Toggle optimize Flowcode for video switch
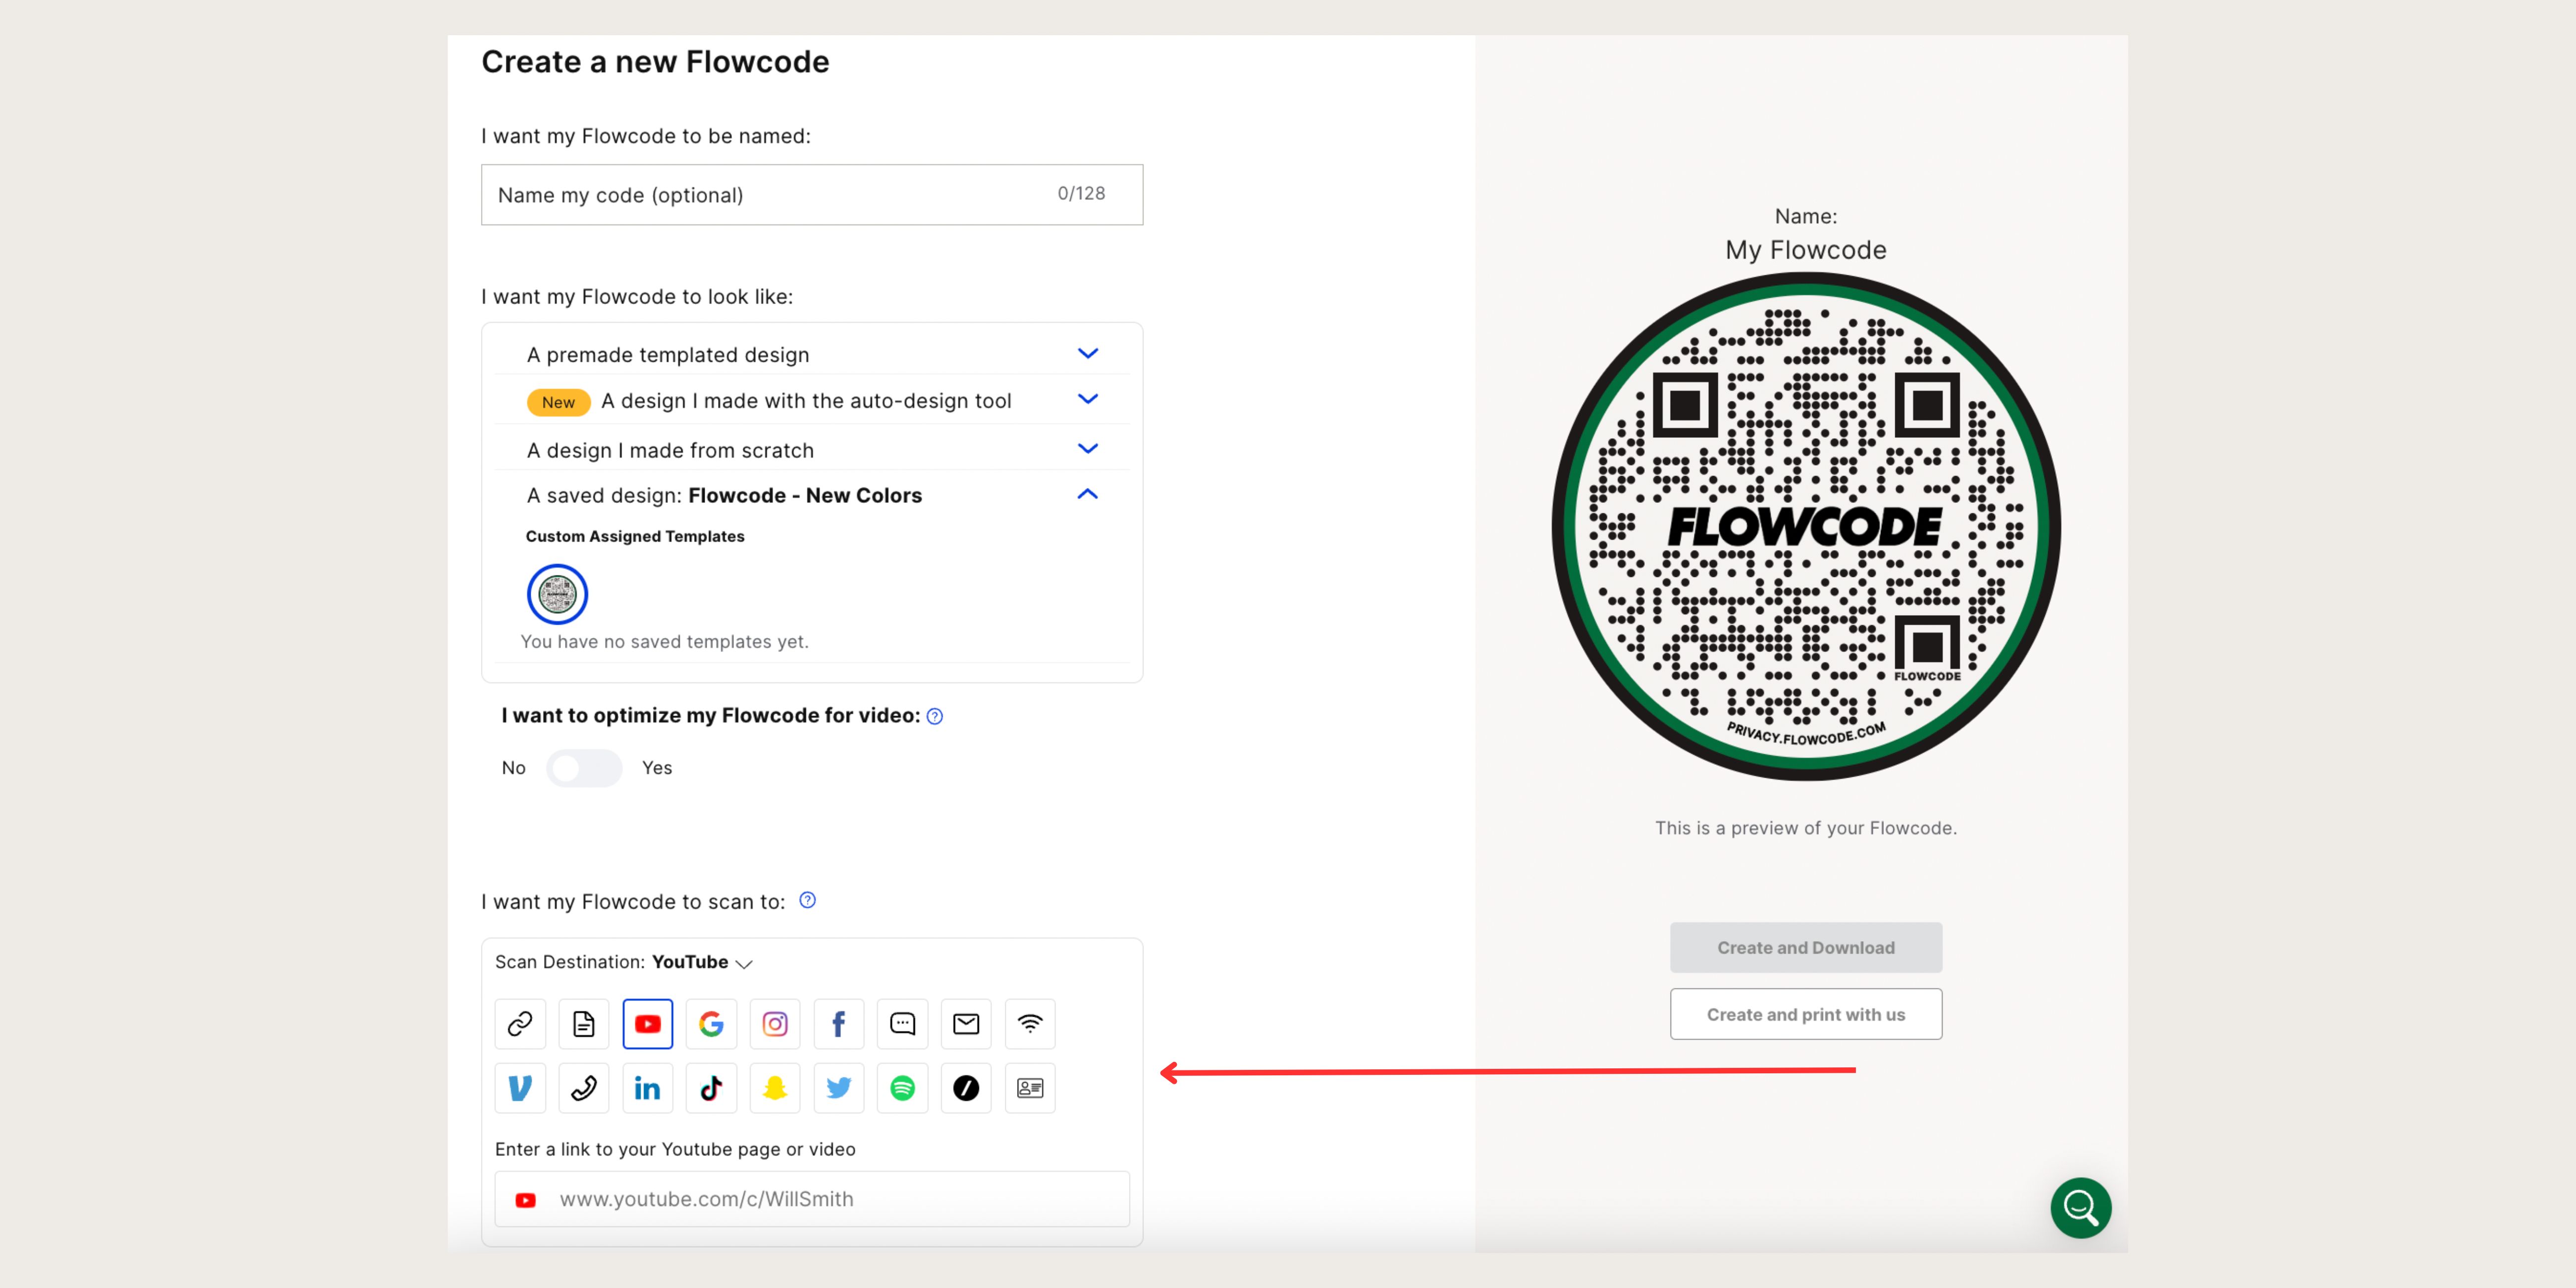Screen dimensions: 2576x1288 point(584,768)
